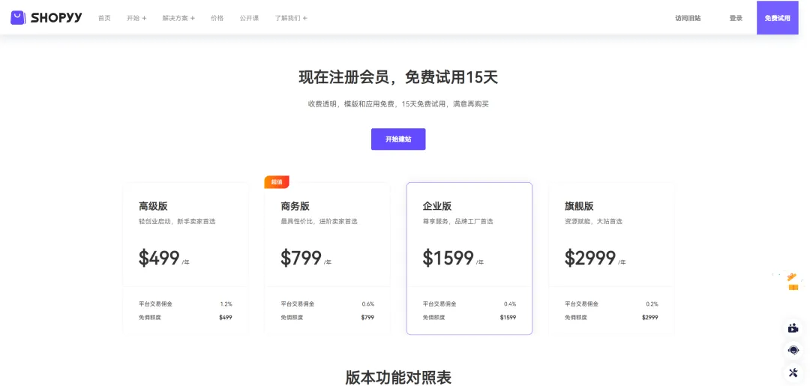Viewport: 810px width, 386px height.
Task: Expand the 了解我们 dropdown menu
Action: click(291, 18)
